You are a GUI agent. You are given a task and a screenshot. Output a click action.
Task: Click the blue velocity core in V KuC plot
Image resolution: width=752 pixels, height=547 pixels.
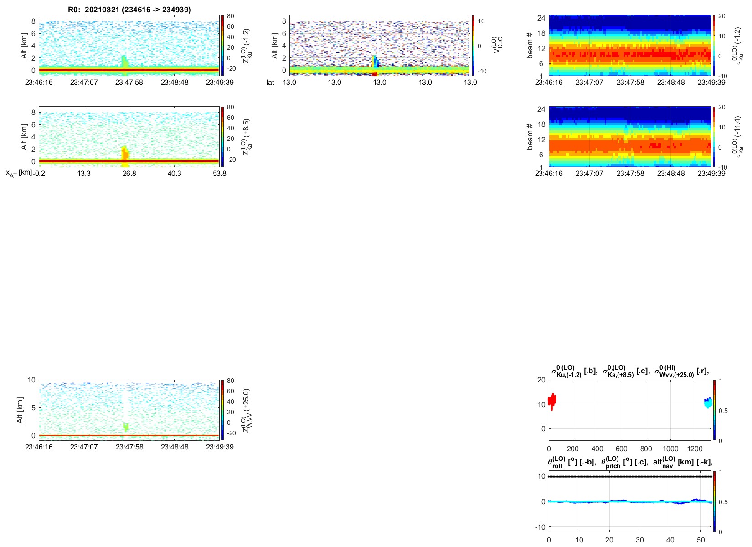coord(376,62)
